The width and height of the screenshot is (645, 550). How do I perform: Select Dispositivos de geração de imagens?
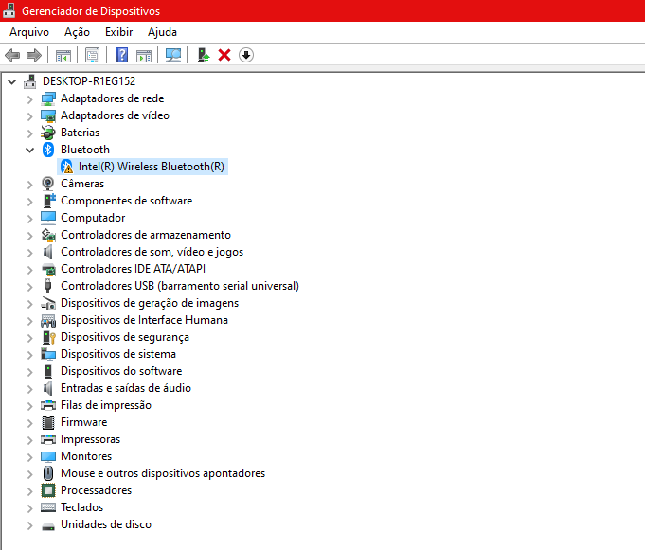point(150,303)
